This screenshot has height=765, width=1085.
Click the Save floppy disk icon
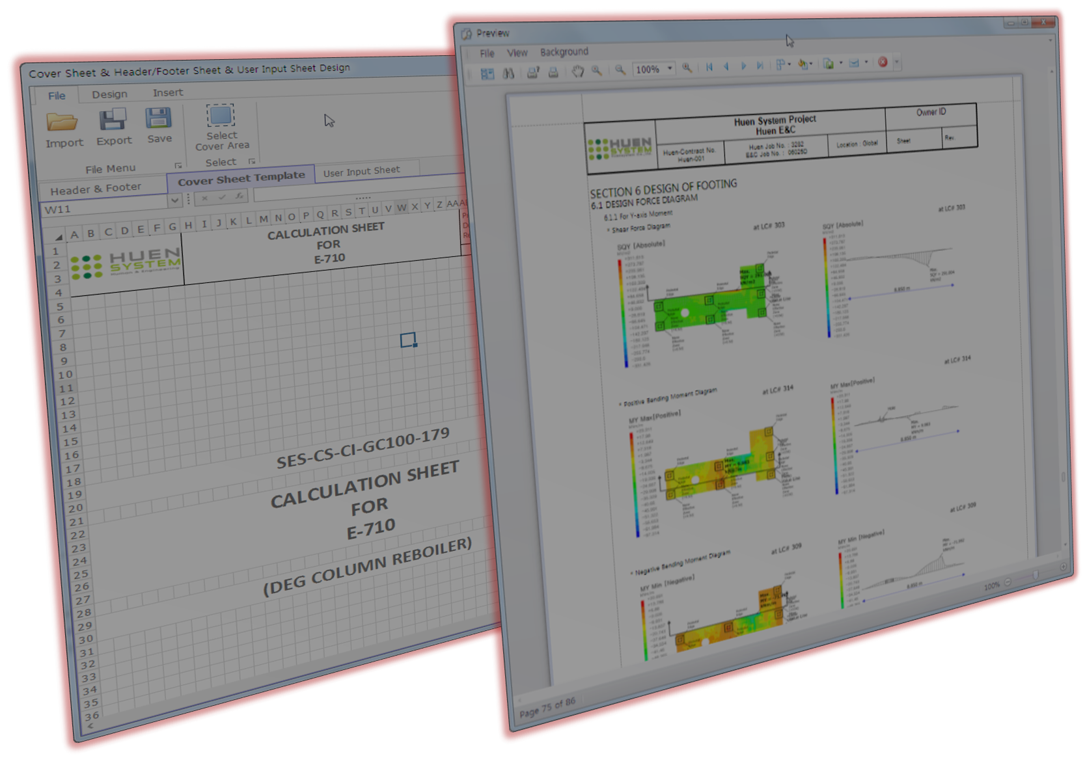tap(158, 118)
